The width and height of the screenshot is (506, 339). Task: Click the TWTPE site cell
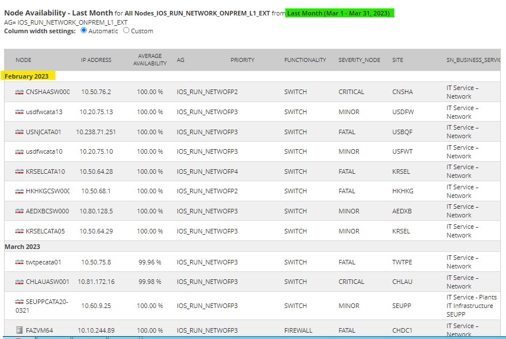[402, 262]
